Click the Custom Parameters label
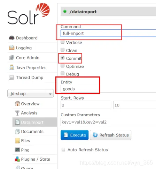 [x=80, y=115]
